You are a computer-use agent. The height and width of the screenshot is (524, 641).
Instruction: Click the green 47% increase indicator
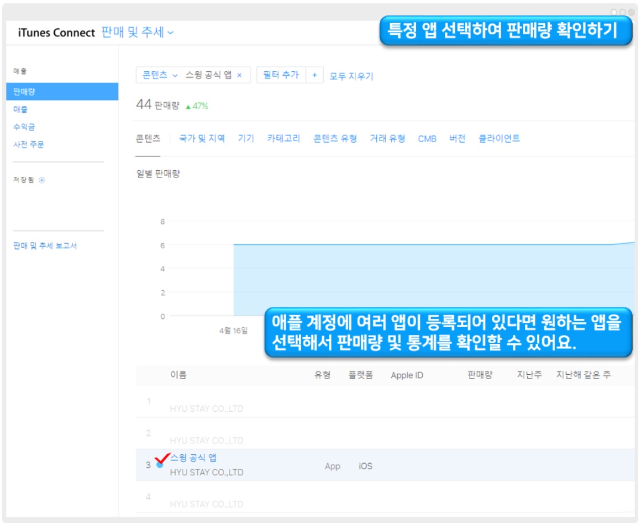197,106
